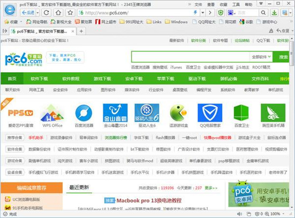Click the green 搜索 search button

tap(282, 57)
